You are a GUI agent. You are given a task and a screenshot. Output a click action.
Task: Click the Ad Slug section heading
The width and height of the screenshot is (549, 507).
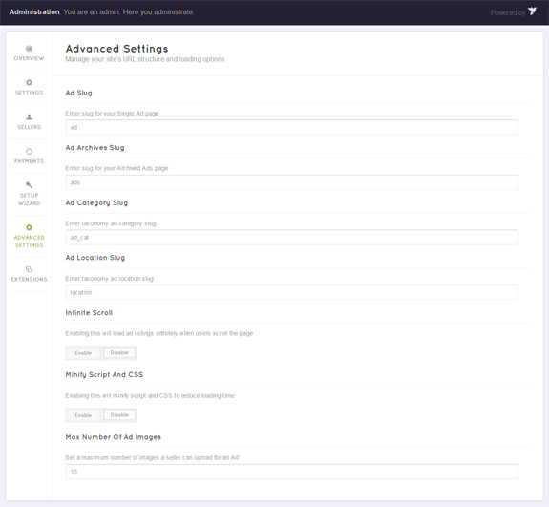point(79,93)
